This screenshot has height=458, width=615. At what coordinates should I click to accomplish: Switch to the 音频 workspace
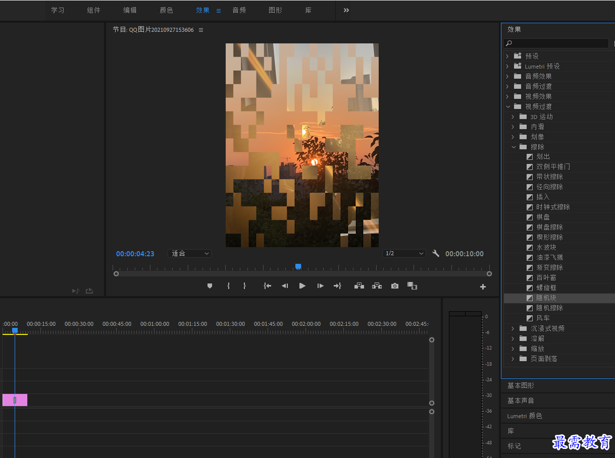[x=239, y=10]
